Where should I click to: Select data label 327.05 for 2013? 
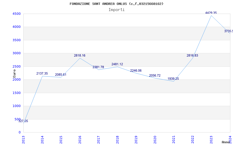point(23,121)
